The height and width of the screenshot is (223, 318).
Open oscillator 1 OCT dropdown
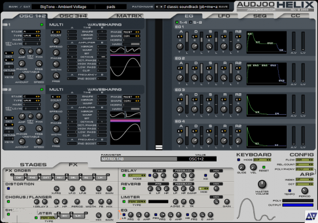pyautogui.click(x=9, y=53)
